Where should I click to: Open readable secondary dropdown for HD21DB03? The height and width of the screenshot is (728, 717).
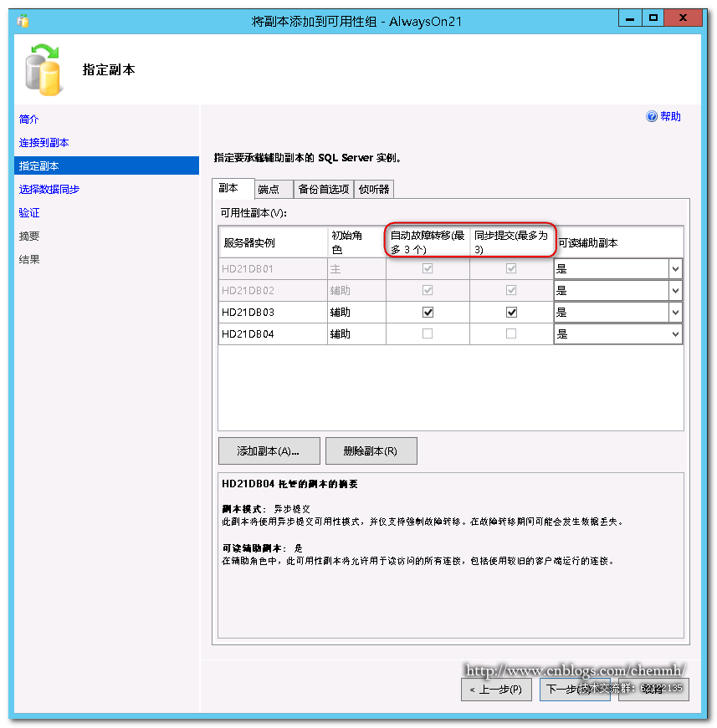pos(674,313)
